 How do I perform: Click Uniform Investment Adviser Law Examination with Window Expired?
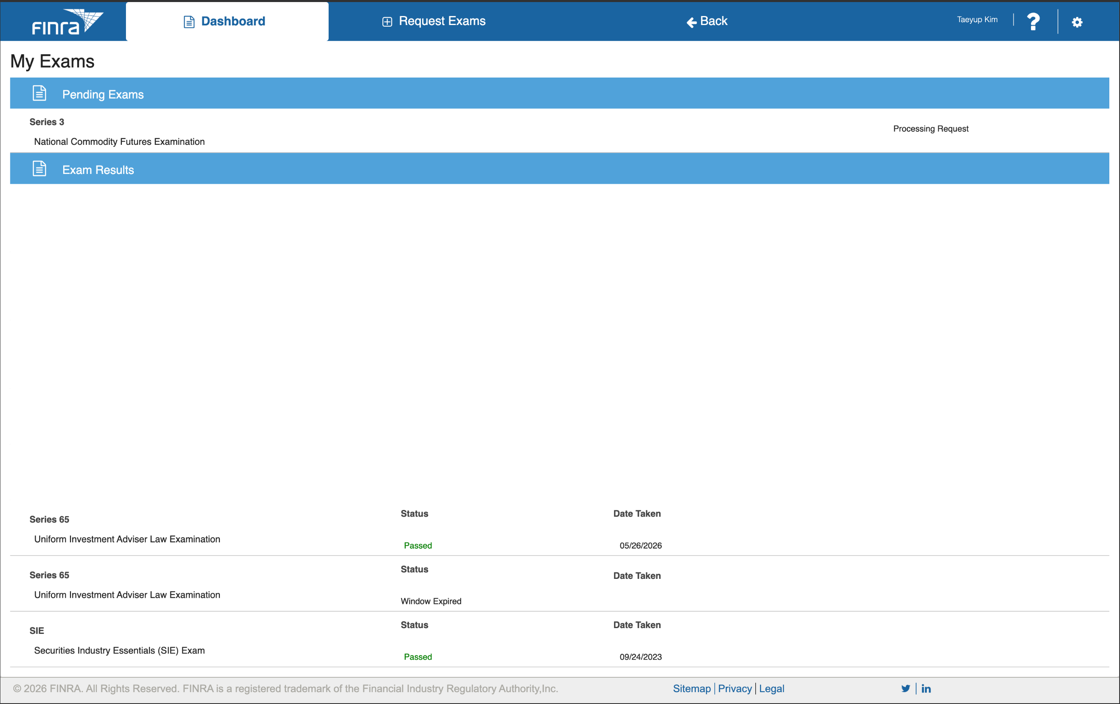pyautogui.click(x=128, y=595)
